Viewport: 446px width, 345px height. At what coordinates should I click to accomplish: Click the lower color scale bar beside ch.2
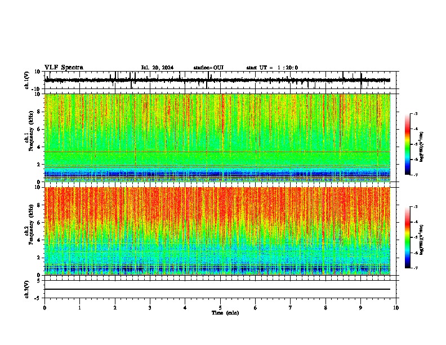pos(408,237)
